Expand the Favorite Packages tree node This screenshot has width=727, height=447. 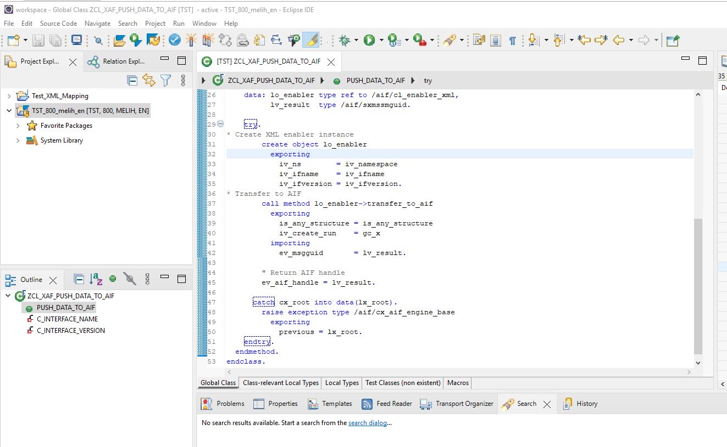pyautogui.click(x=18, y=126)
